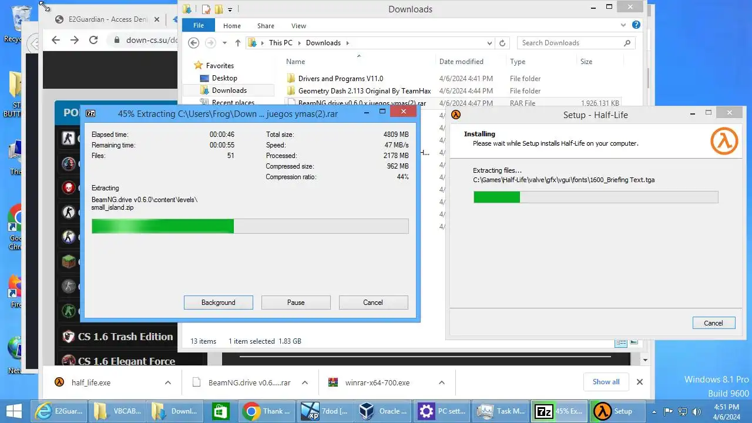Click the 7z icon in extraction dialog title bar
This screenshot has width=752, height=423.
[x=90, y=113]
